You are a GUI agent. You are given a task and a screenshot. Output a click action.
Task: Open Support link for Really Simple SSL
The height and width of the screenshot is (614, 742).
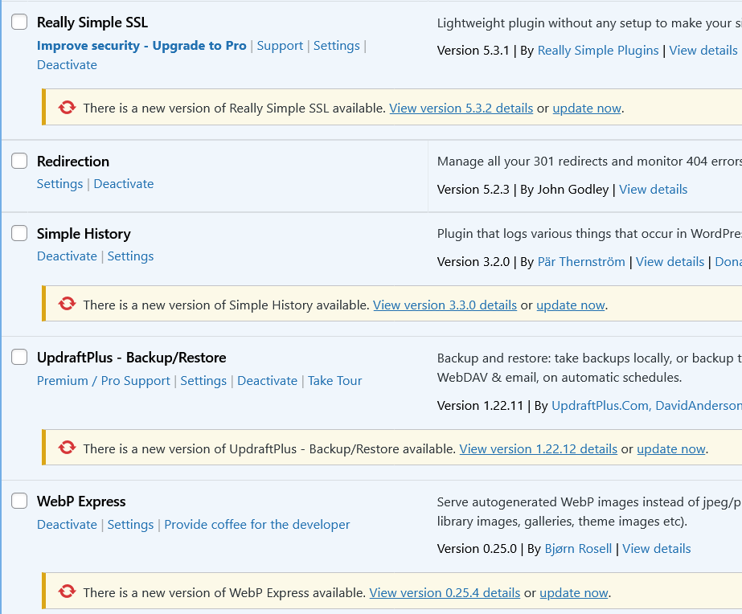tap(280, 46)
